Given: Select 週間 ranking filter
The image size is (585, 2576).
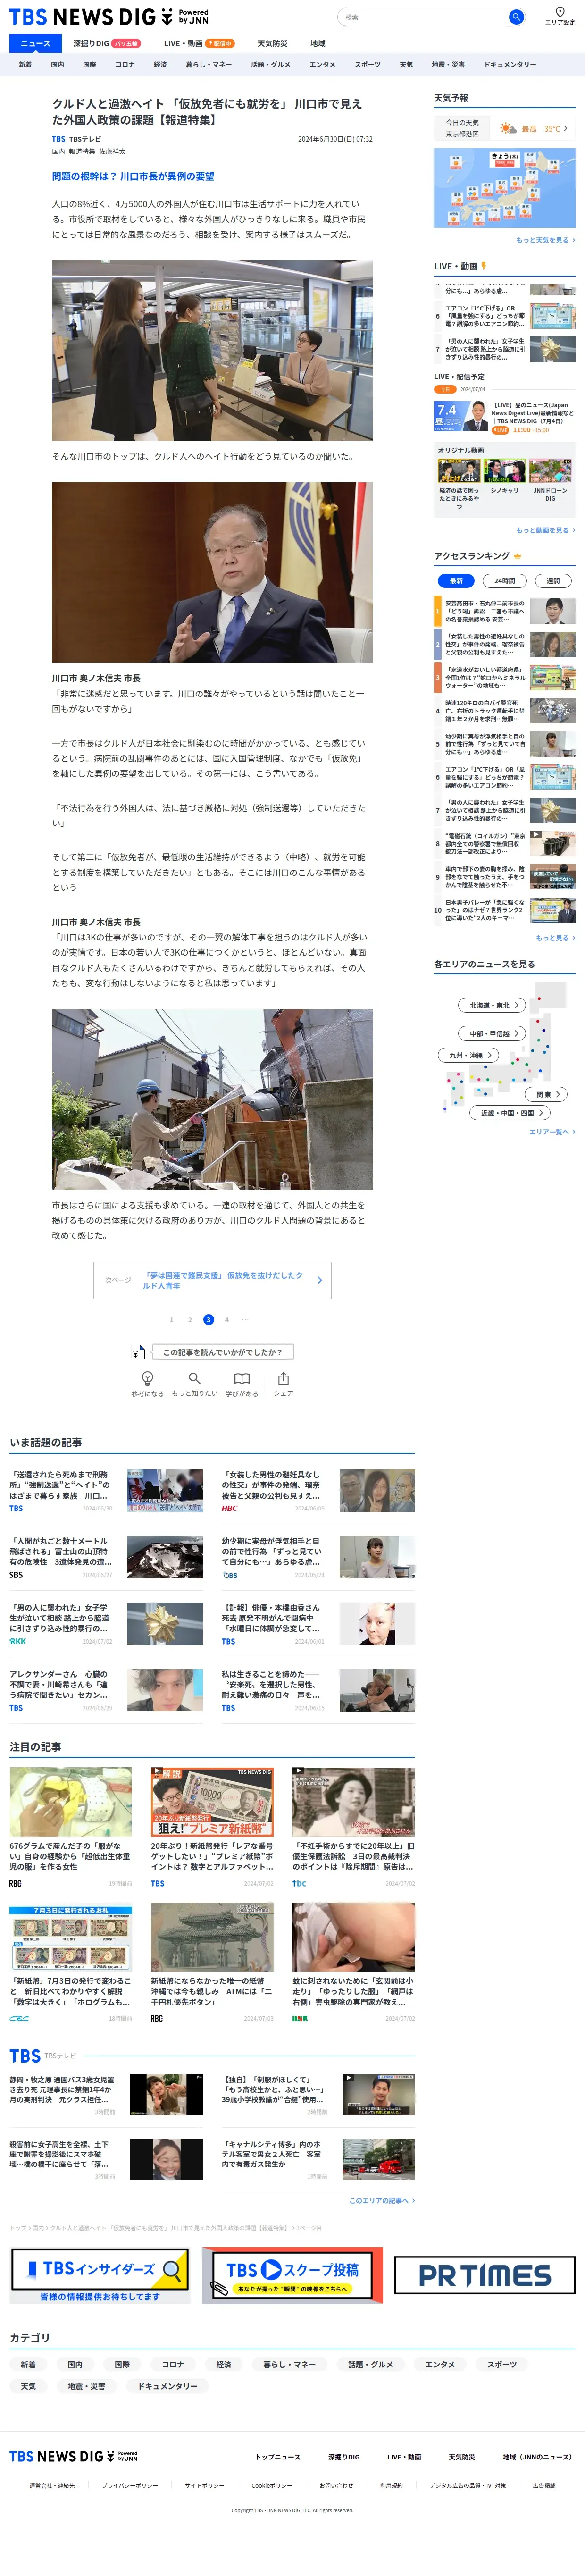Looking at the screenshot, I should click(x=553, y=581).
